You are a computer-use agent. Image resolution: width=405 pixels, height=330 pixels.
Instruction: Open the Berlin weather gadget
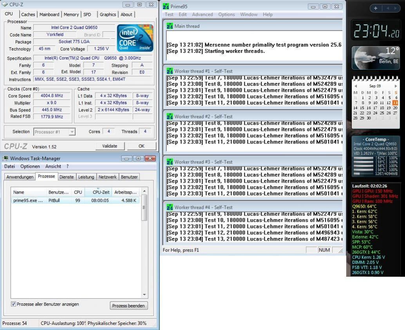point(376,58)
